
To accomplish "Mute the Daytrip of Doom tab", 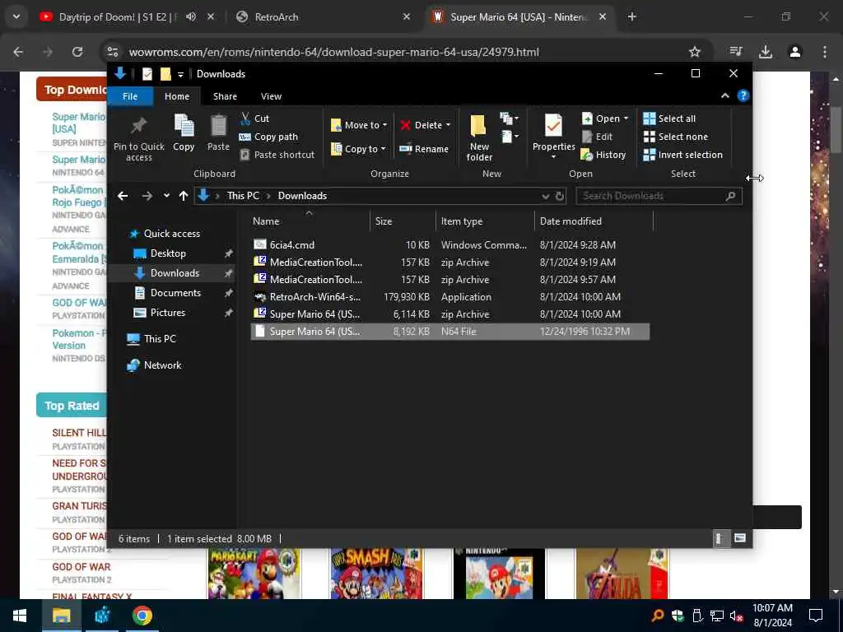I will (x=191, y=16).
